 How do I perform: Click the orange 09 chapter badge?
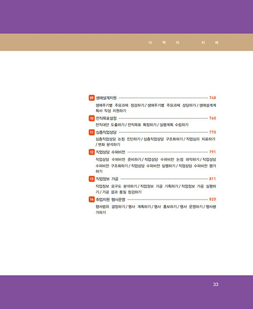(92, 98)
